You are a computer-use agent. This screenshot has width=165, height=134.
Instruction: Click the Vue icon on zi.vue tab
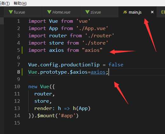coord(87,12)
